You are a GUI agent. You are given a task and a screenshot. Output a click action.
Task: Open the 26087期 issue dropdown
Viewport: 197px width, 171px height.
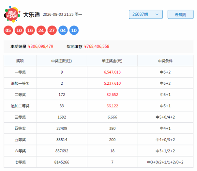click(x=145, y=14)
